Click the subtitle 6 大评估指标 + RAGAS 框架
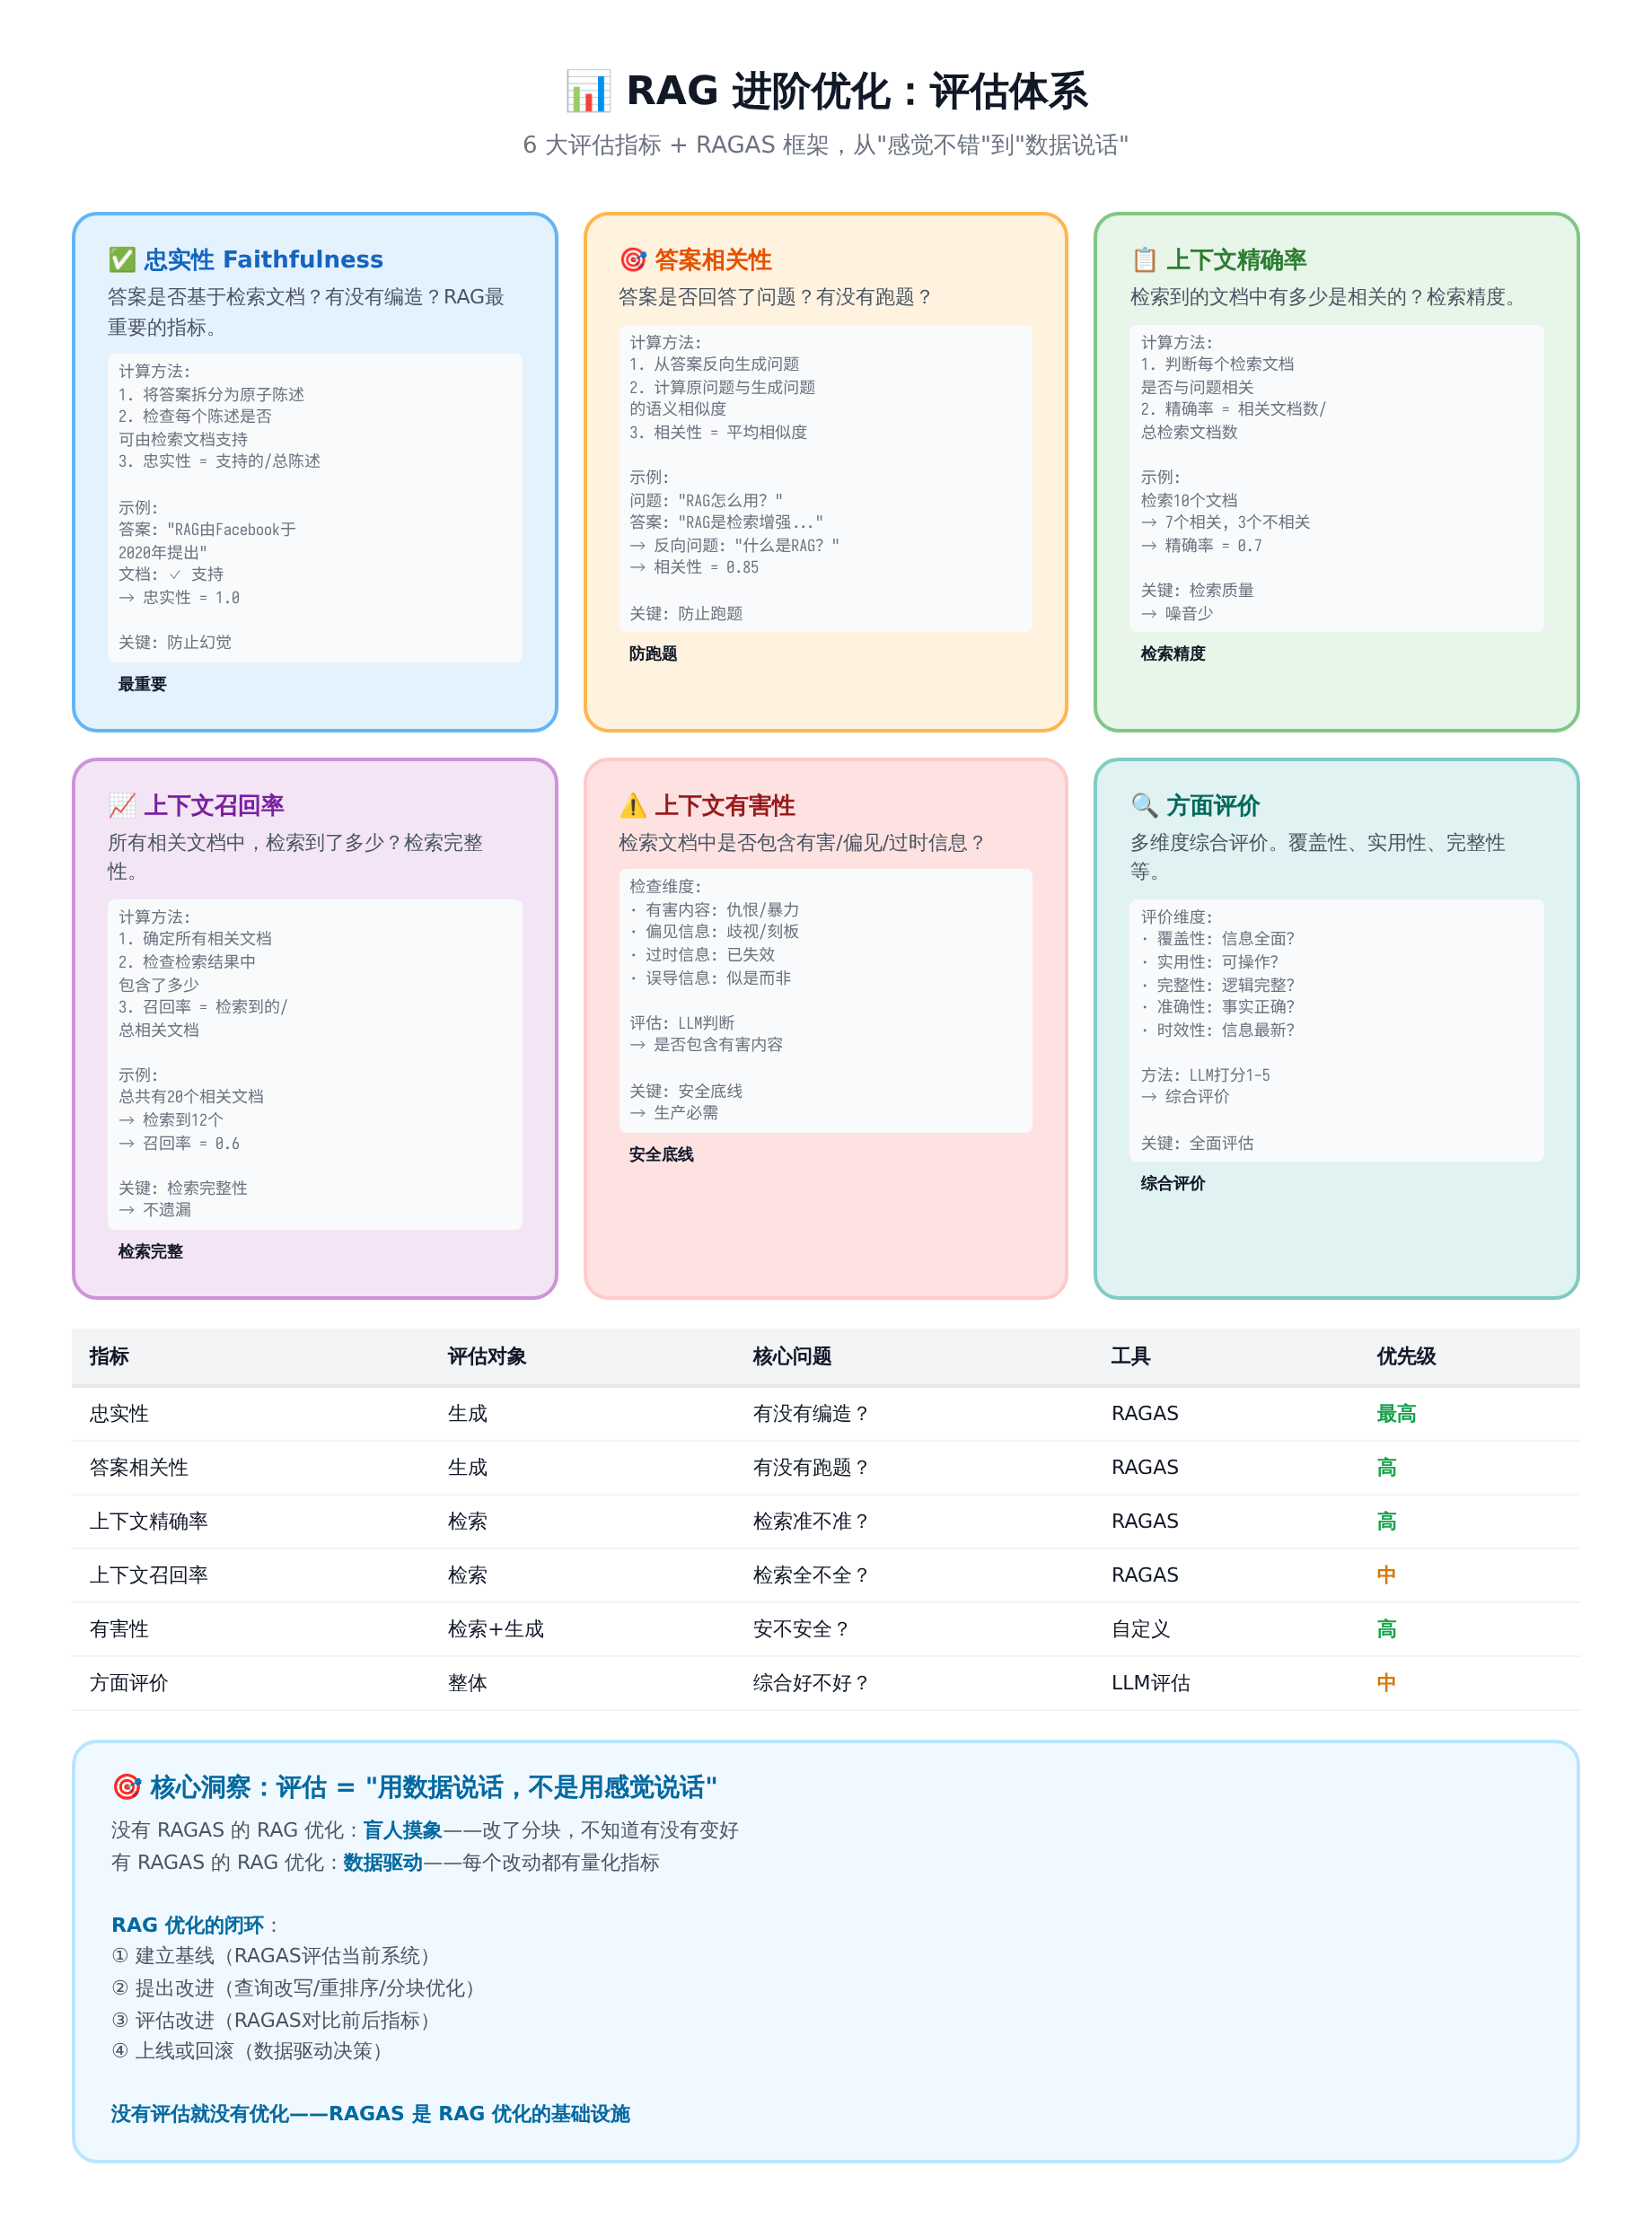The width and height of the screenshot is (1652, 2228). (826, 145)
